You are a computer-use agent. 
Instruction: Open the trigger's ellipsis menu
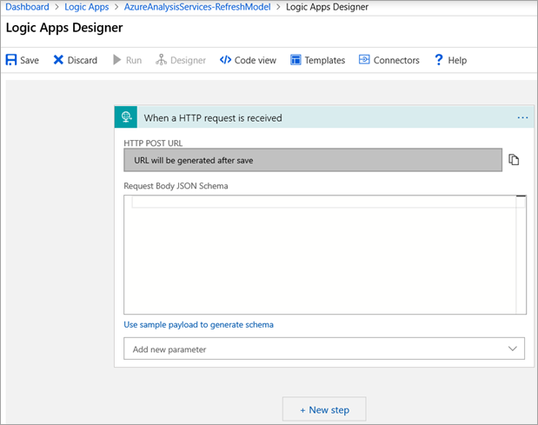(x=522, y=117)
